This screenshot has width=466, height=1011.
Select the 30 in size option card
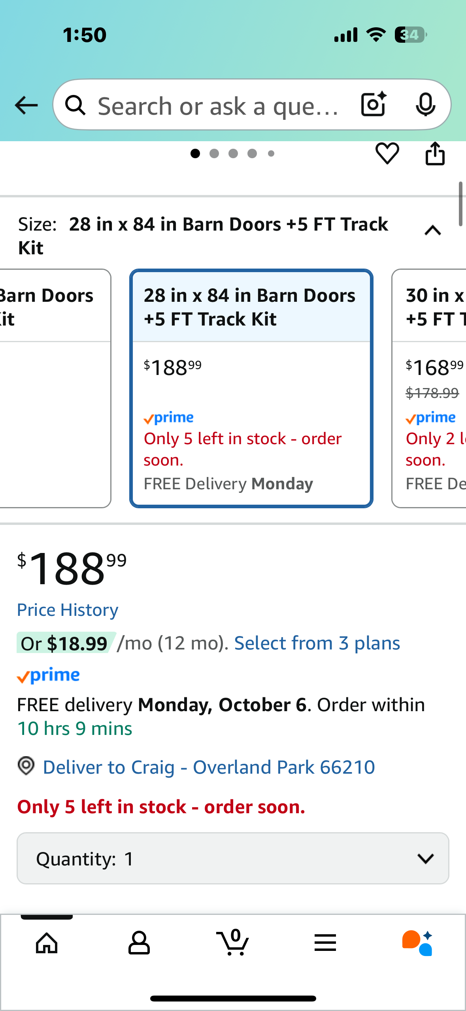pos(430,388)
